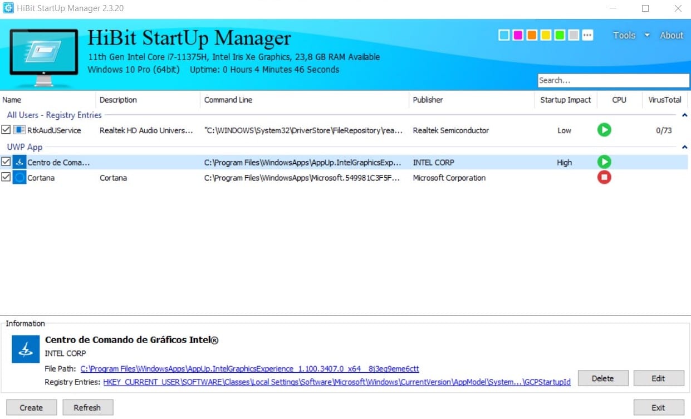691x419 pixels.
Task: Sort by the VirusTotal column header
Action: 665,100
